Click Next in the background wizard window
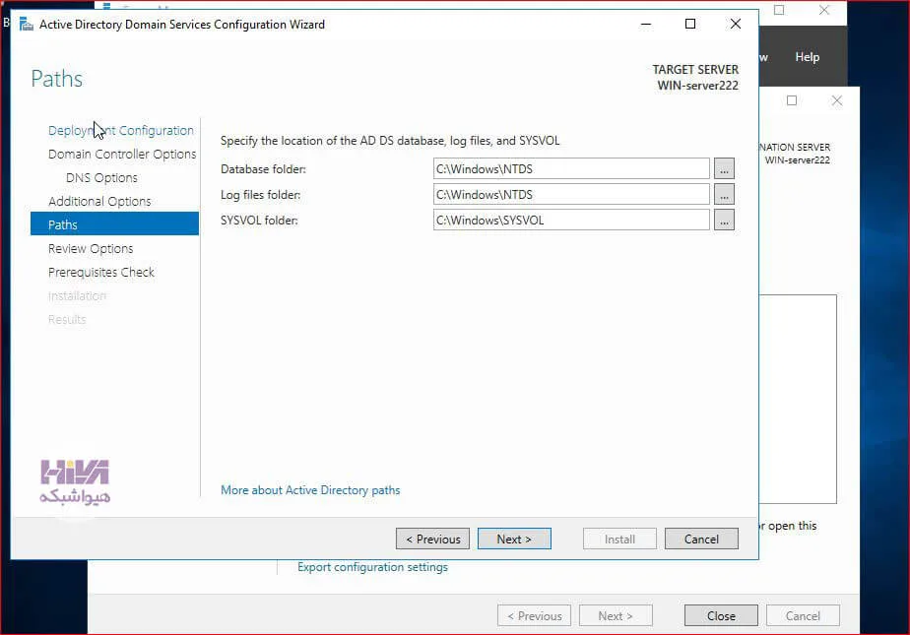The image size is (910, 635). click(616, 616)
